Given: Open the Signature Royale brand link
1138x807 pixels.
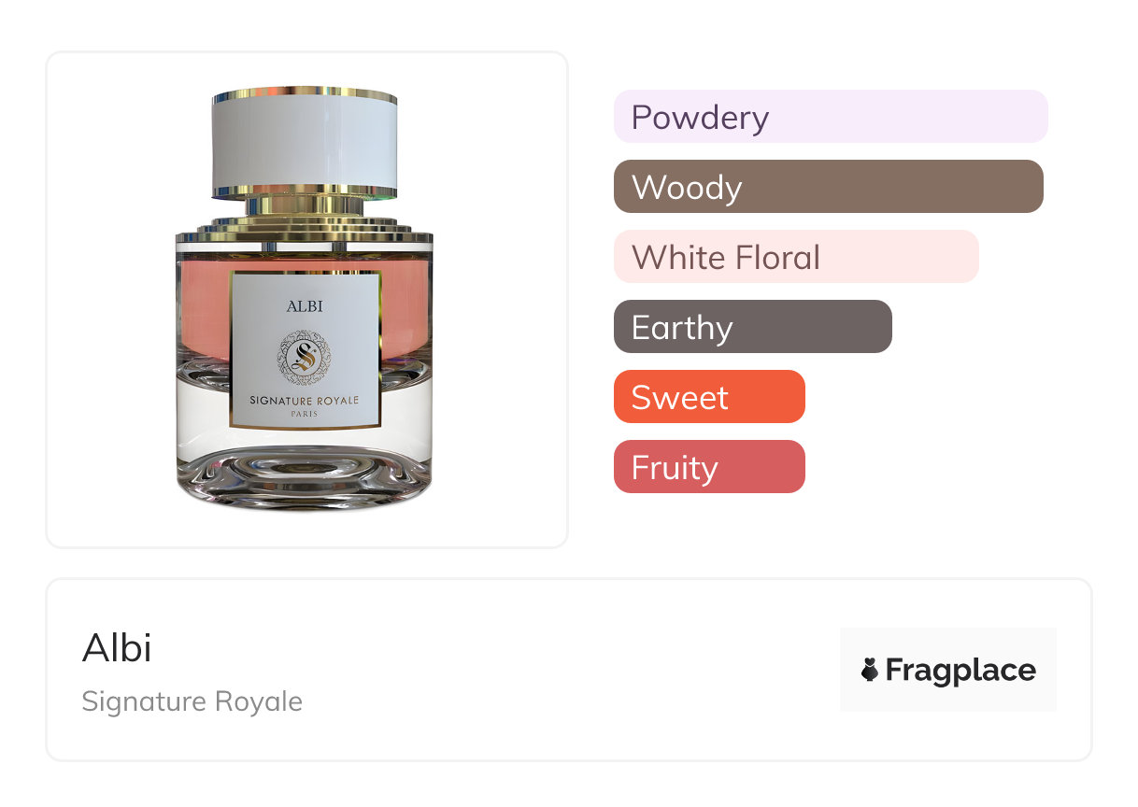Looking at the screenshot, I should 192,701.
